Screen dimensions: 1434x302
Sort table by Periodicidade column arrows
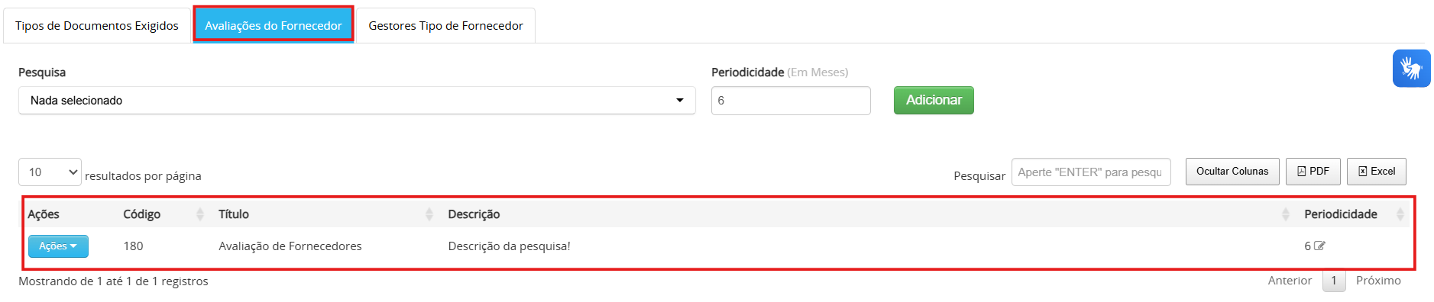click(1400, 214)
